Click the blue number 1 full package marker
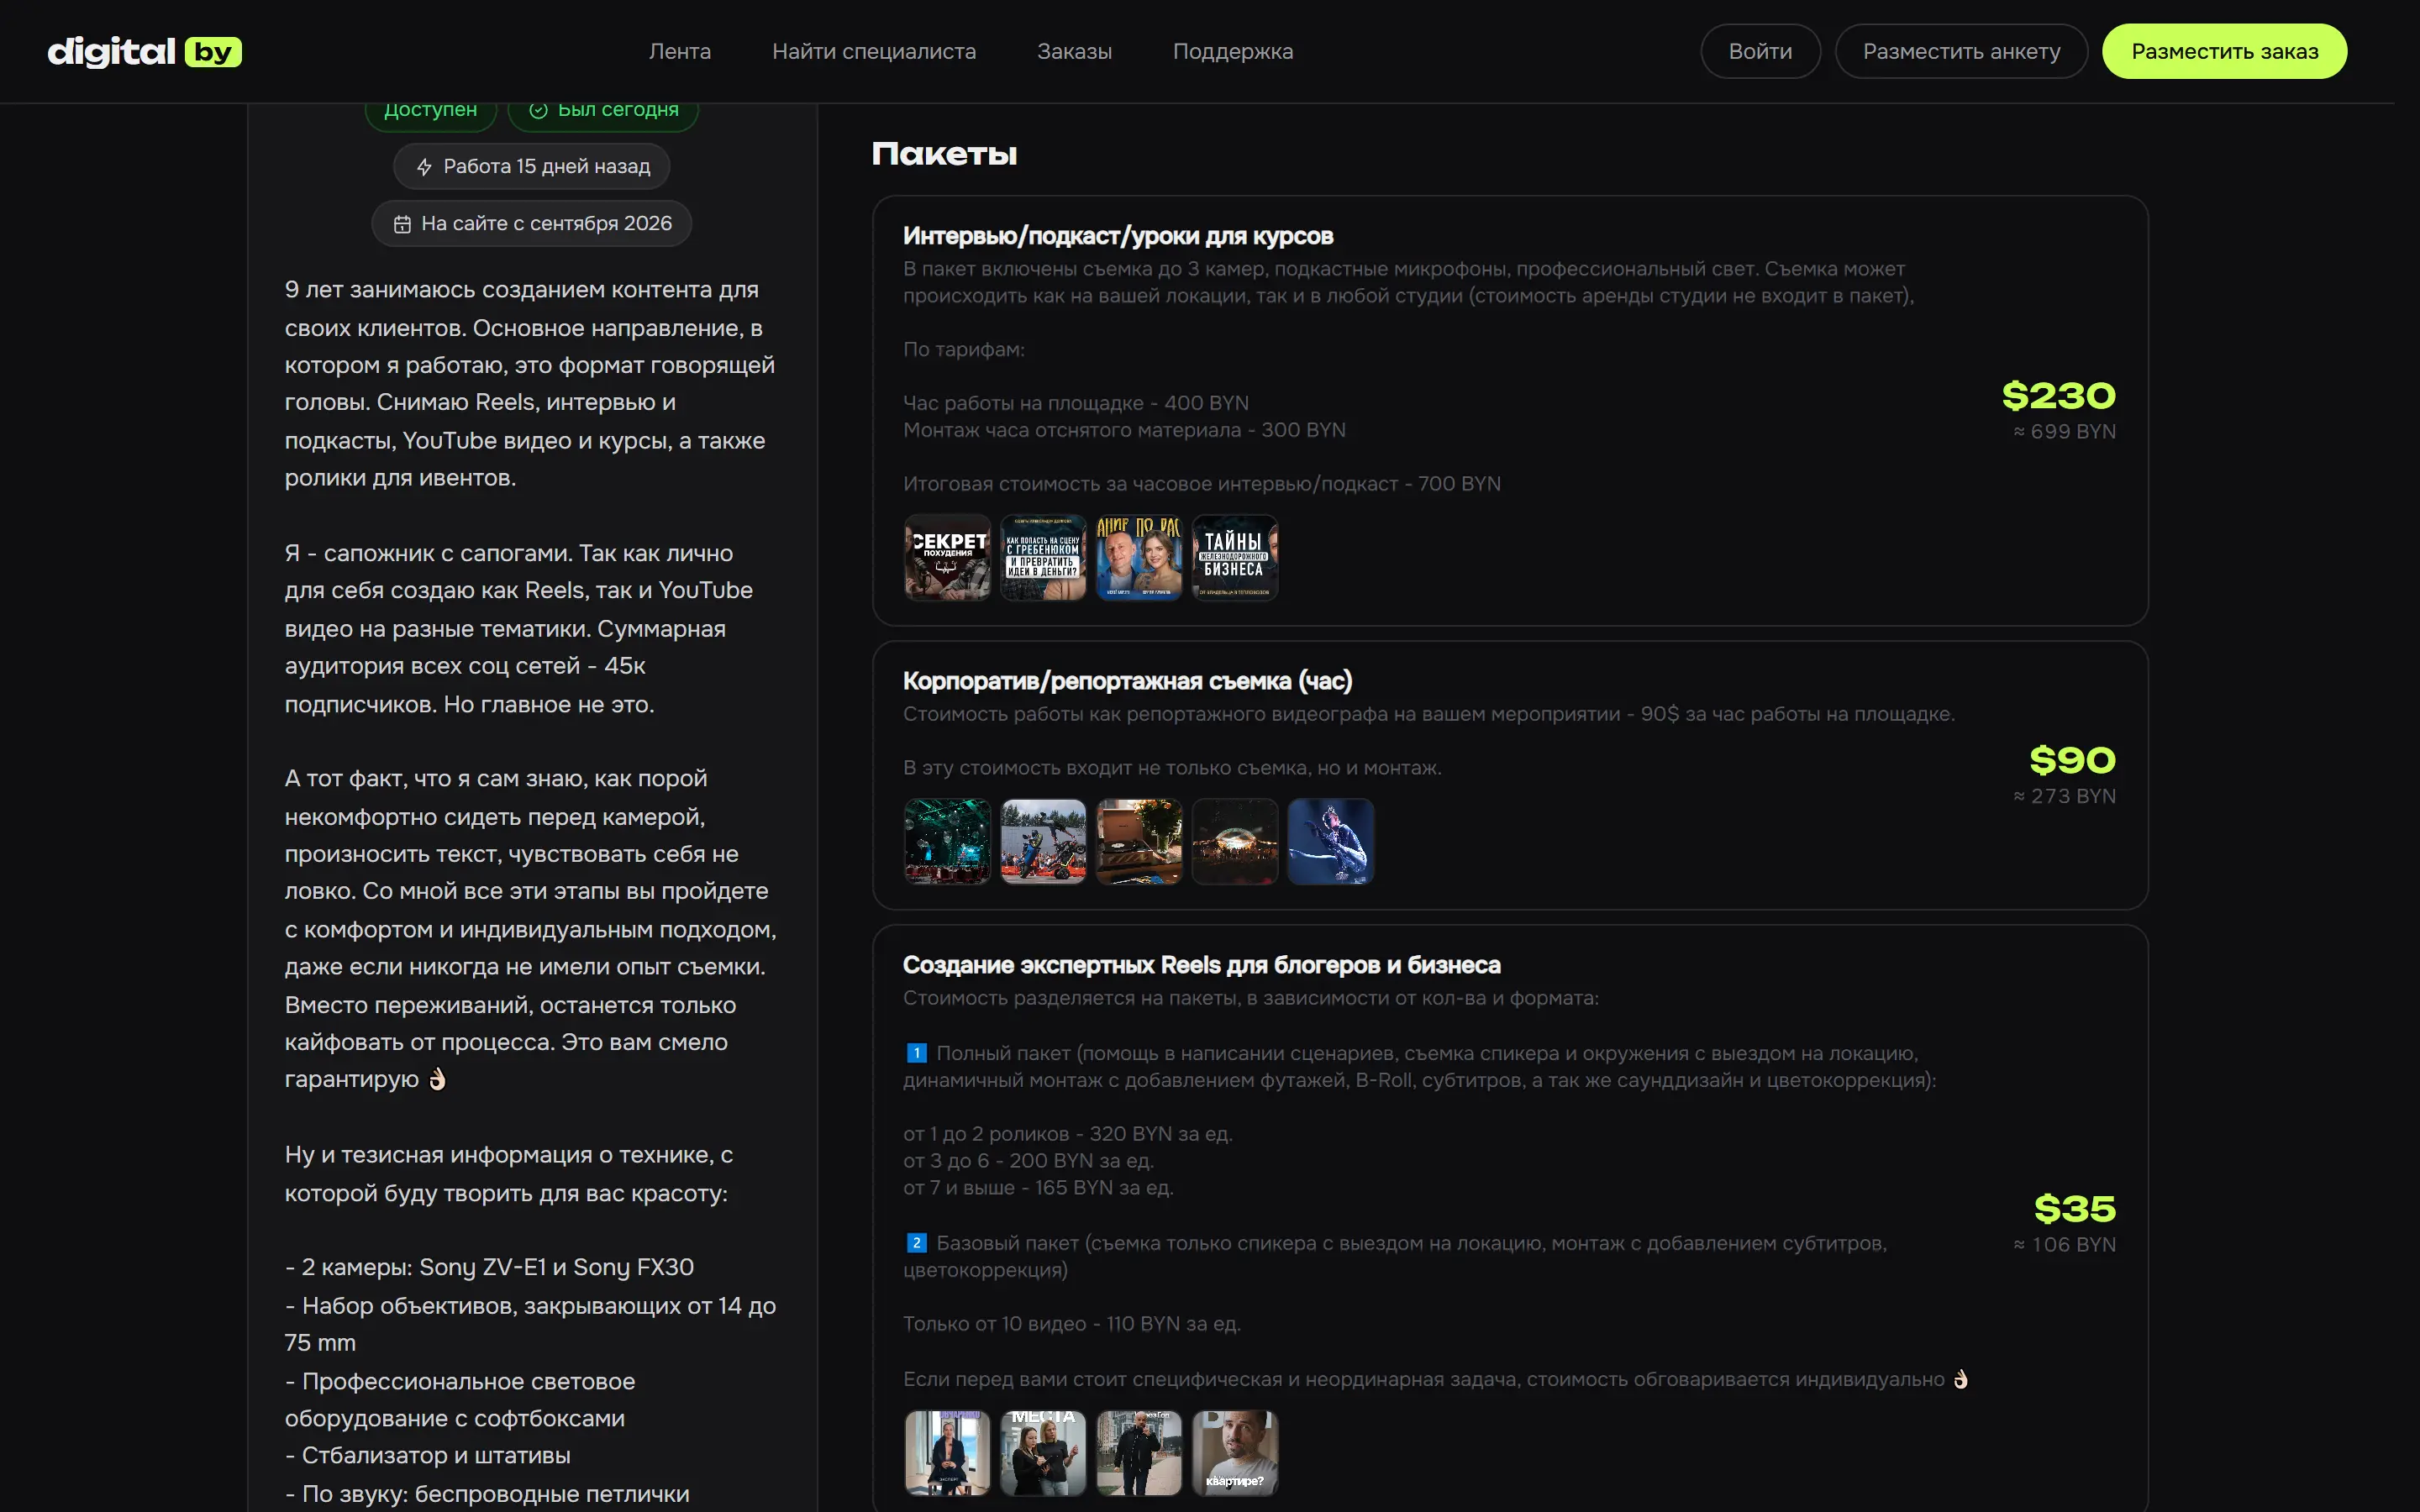Viewport: 2420px width, 1512px height. (x=916, y=1053)
